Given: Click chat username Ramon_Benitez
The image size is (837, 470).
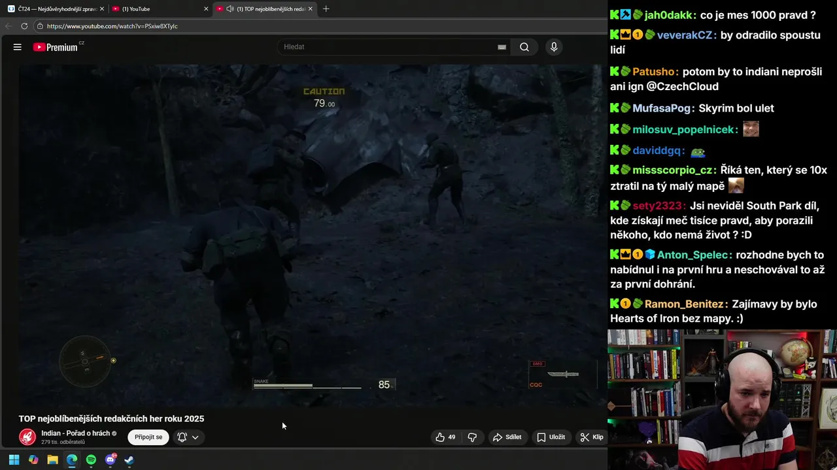Looking at the screenshot, I should 684,304.
